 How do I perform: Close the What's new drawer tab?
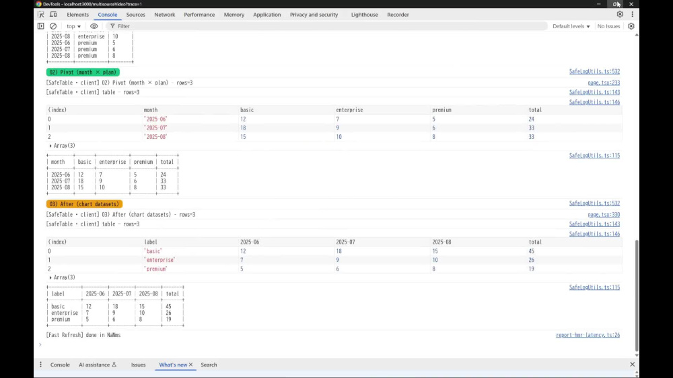point(190,365)
